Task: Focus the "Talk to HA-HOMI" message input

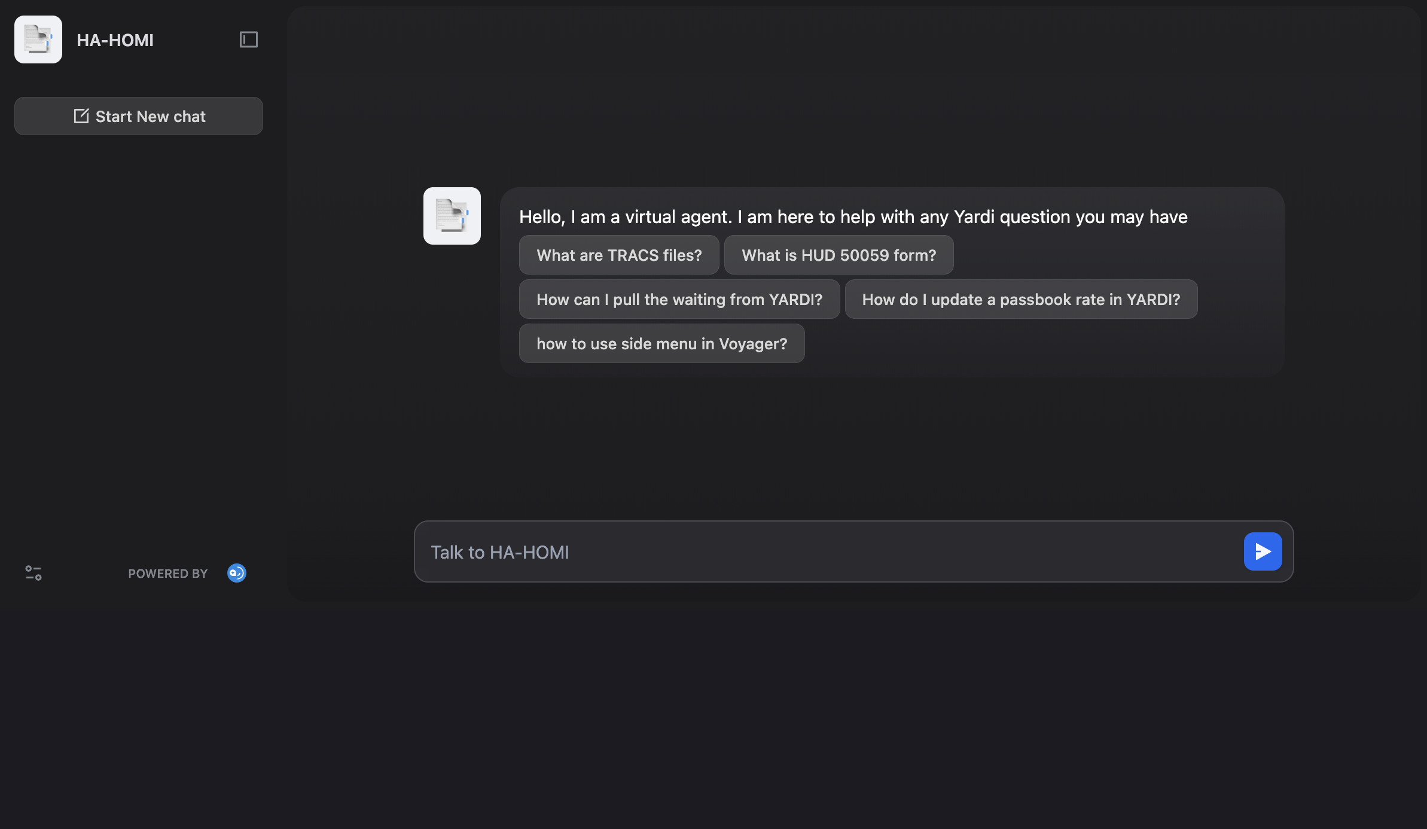Action: point(825,552)
